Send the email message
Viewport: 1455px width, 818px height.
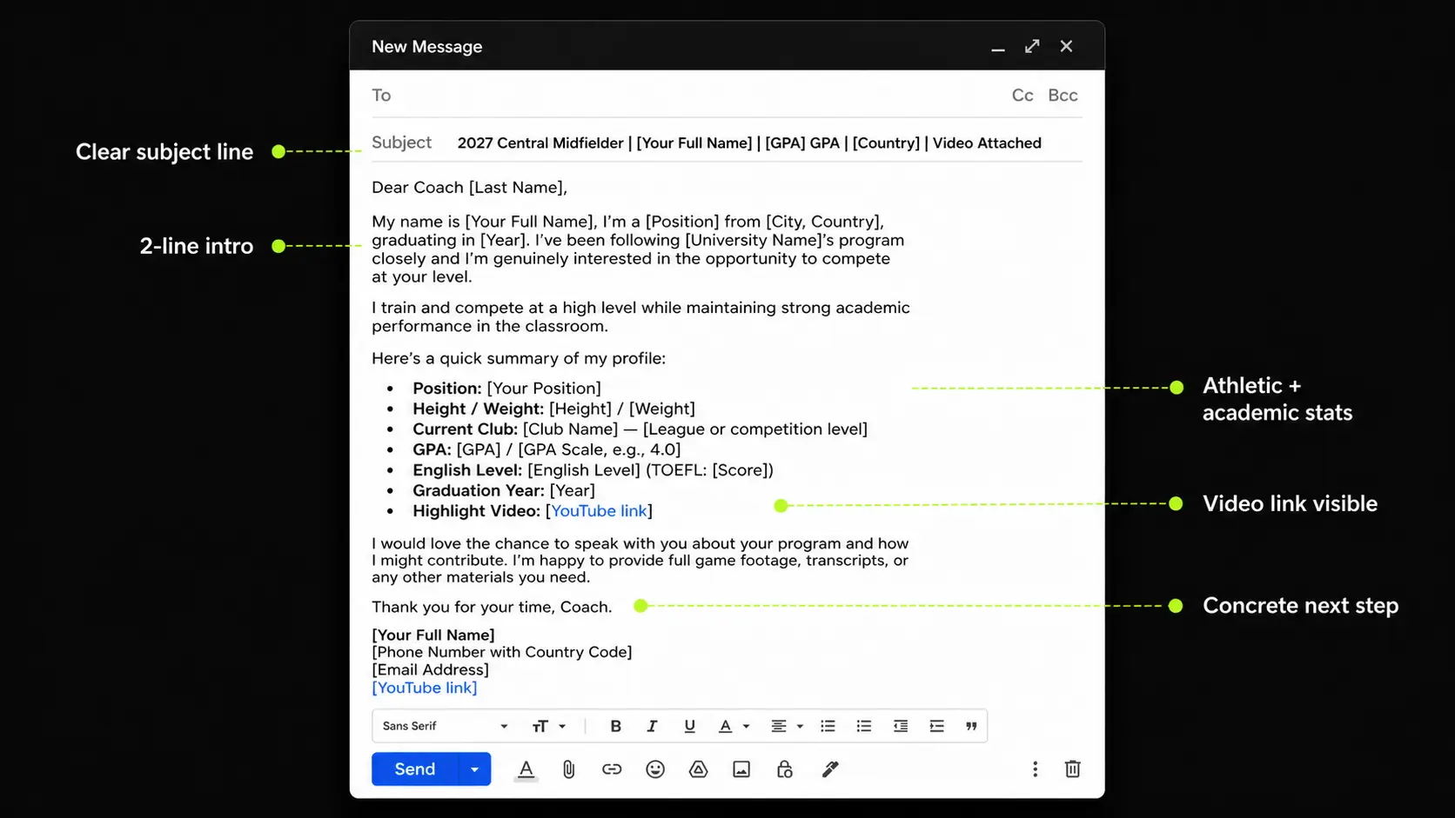coord(414,769)
